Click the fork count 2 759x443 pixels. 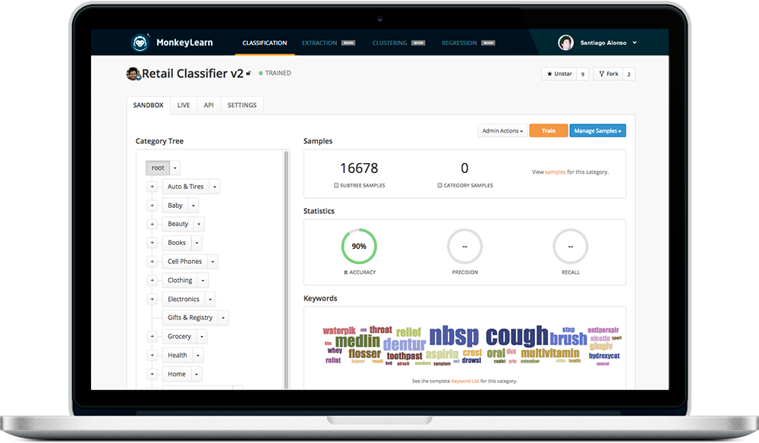628,74
